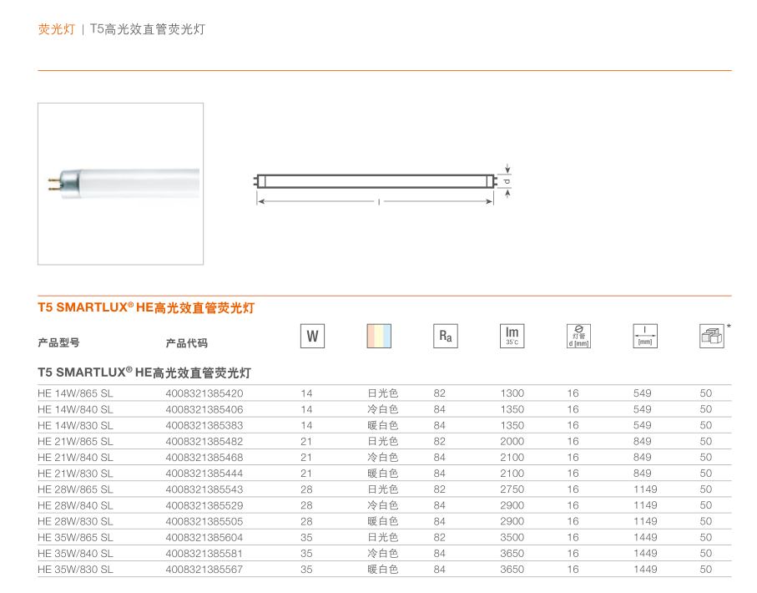Click 日光色 in the HE 14W/865 row
This screenshot has height=593, width=757.
click(383, 393)
